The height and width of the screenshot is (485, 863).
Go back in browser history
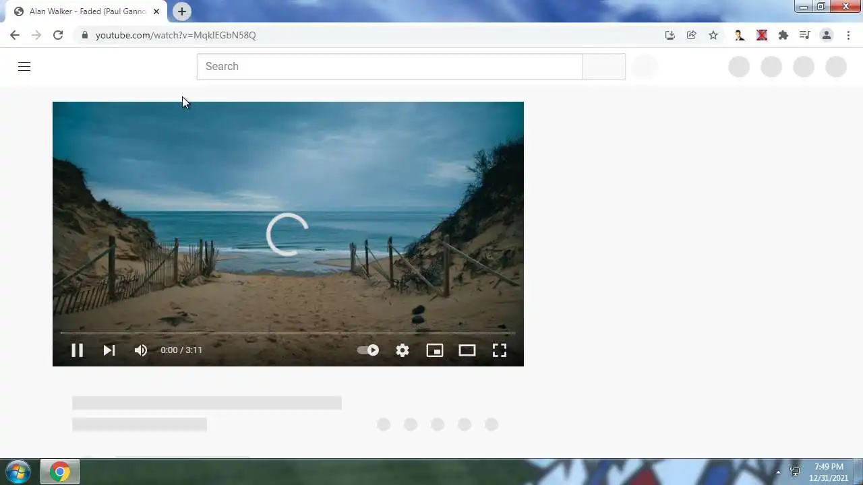click(15, 35)
